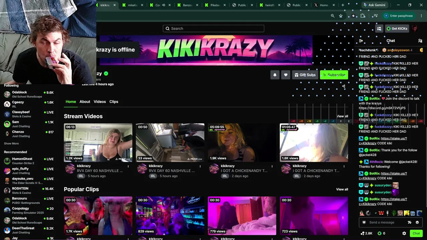Open a new browser tab
The height and width of the screenshot is (240, 427).
[x=343, y=5]
